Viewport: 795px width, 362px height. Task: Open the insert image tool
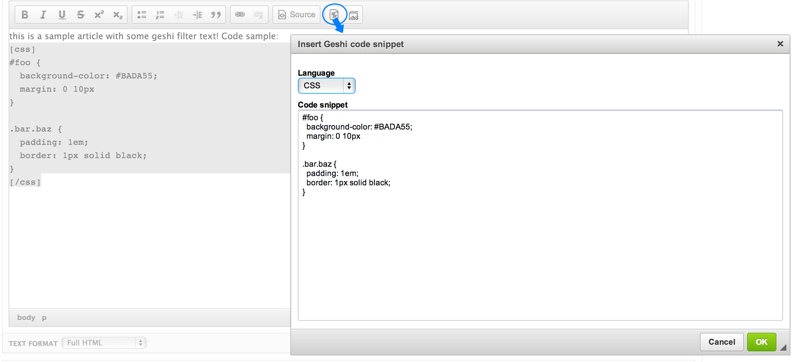(x=353, y=15)
